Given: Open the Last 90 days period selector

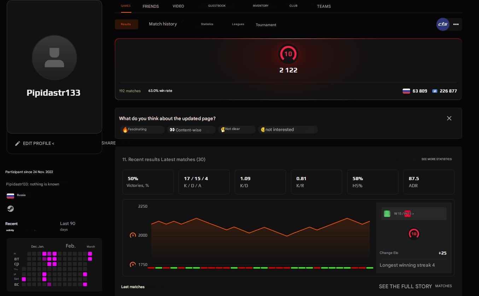Looking at the screenshot, I should click(x=68, y=226).
